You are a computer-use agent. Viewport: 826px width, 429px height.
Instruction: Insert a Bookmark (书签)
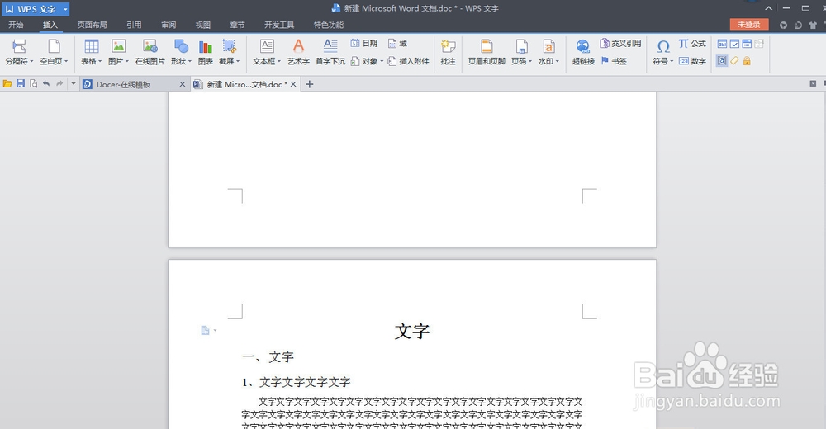(614, 61)
